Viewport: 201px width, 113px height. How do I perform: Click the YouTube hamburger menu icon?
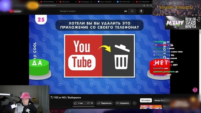pyautogui.click(x=5, y=11)
